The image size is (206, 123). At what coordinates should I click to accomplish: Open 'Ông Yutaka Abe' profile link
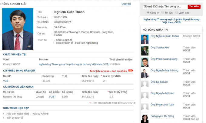tap(160, 48)
